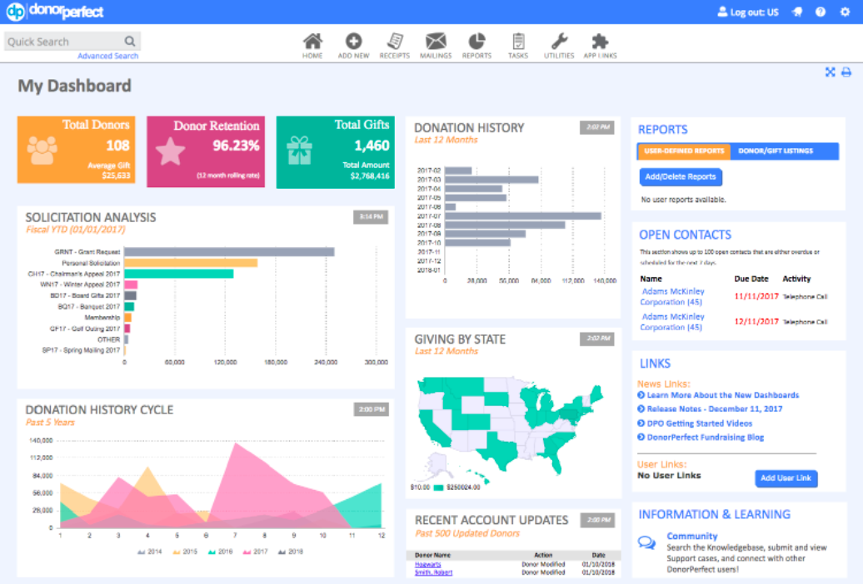Open the Hogwarts donor record

click(427, 564)
